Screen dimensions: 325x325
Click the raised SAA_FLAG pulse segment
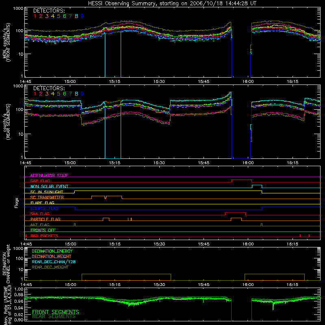pos(236,212)
